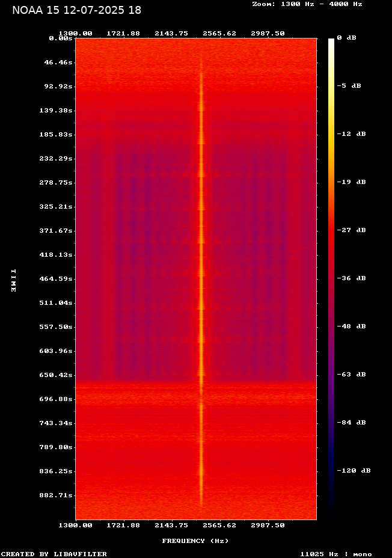Image resolution: width=392 pixels, height=558 pixels.
Task: Click the 650.42s time label
Action: pyautogui.click(x=56, y=375)
